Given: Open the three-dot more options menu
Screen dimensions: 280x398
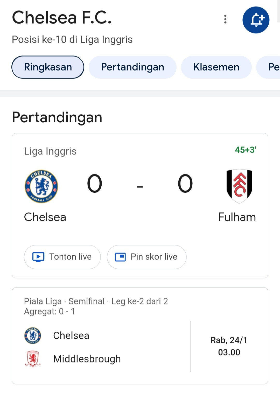Looking at the screenshot, I should (225, 19).
